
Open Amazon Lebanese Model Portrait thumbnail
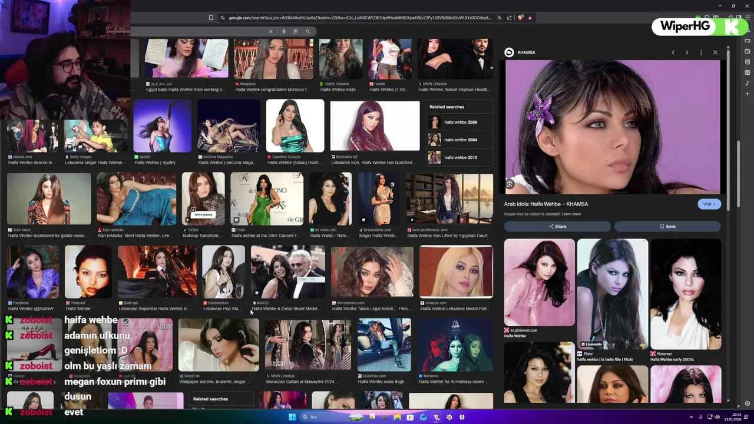pos(456,272)
